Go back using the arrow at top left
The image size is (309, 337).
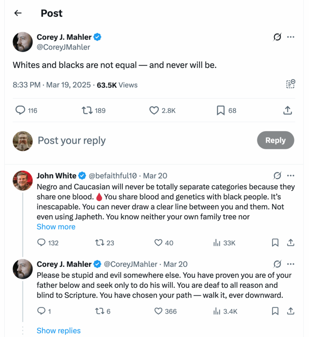[18, 13]
